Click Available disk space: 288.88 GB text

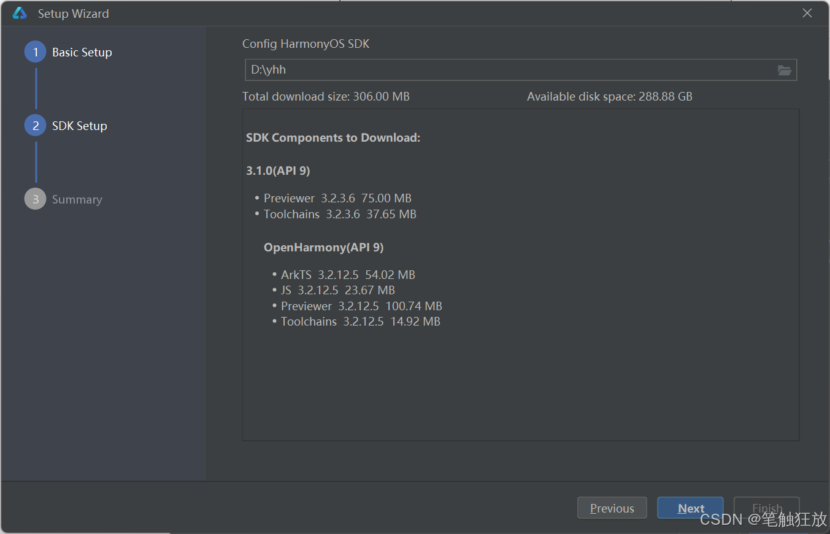(x=610, y=96)
